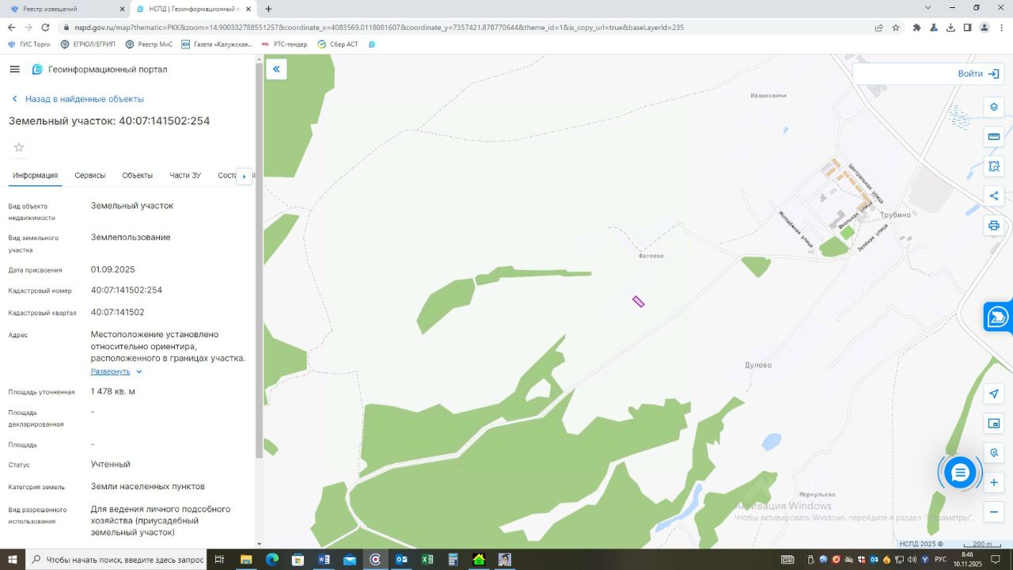Center map on my location arrow

pos(994,394)
